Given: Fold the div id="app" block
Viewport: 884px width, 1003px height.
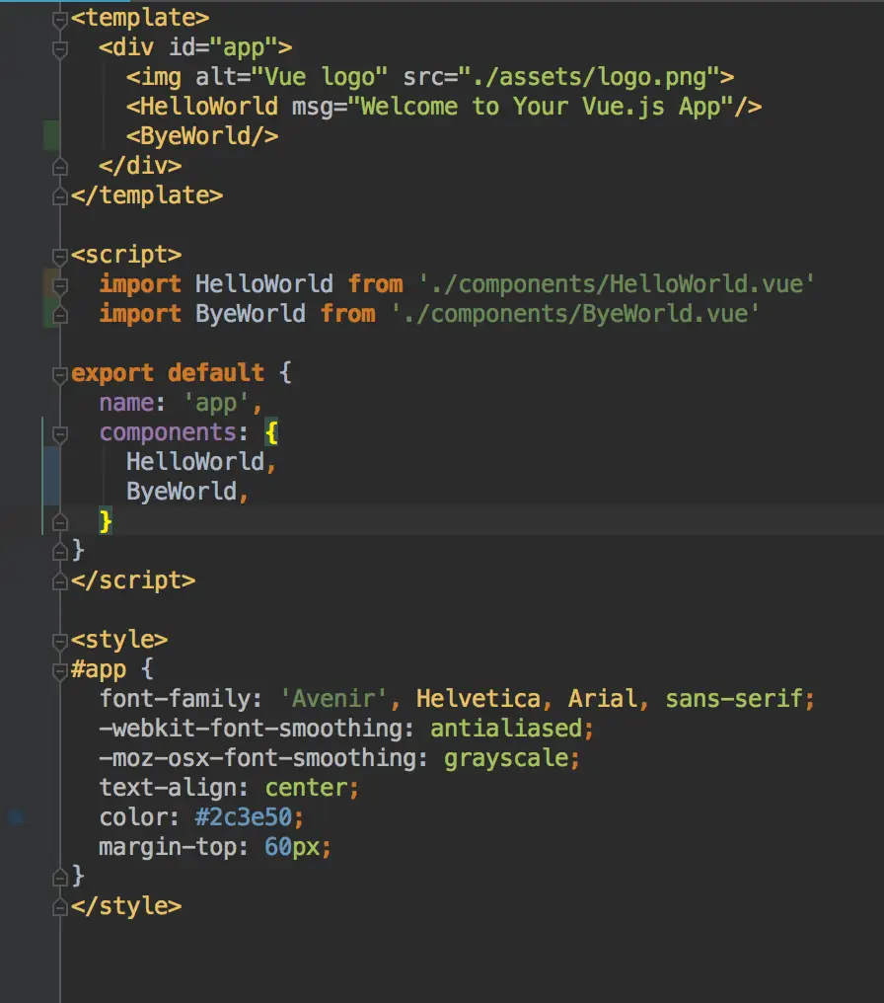Looking at the screenshot, I should pos(60,47).
